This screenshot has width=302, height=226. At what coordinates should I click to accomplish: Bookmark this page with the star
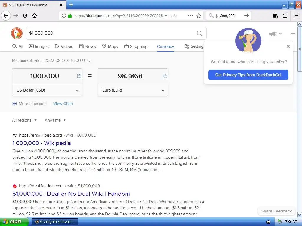(199, 16)
